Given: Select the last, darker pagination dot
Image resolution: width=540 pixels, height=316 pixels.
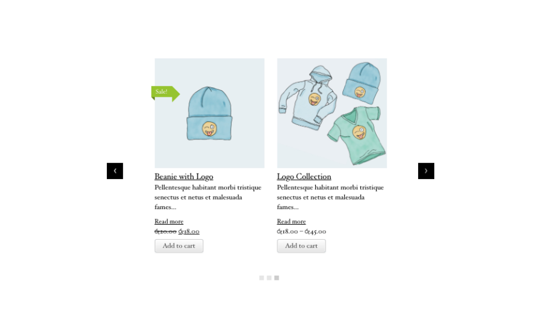Looking at the screenshot, I should [276, 278].
